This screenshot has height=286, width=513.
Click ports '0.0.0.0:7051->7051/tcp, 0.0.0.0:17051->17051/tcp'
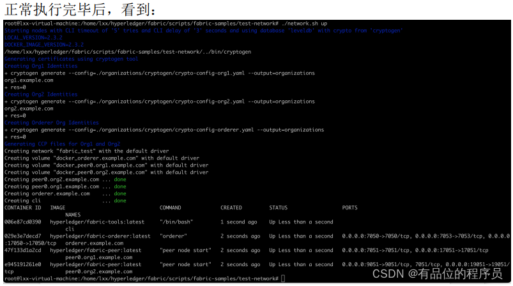point(415,250)
